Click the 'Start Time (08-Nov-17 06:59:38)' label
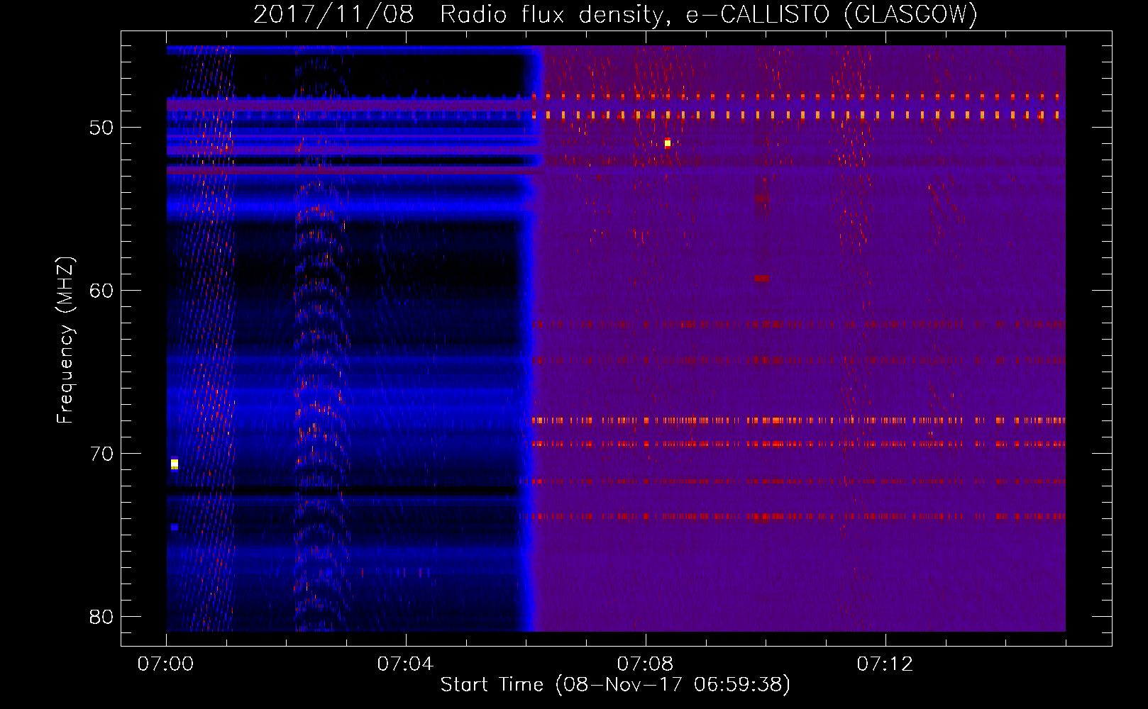The image size is (1148, 709). [615, 685]
